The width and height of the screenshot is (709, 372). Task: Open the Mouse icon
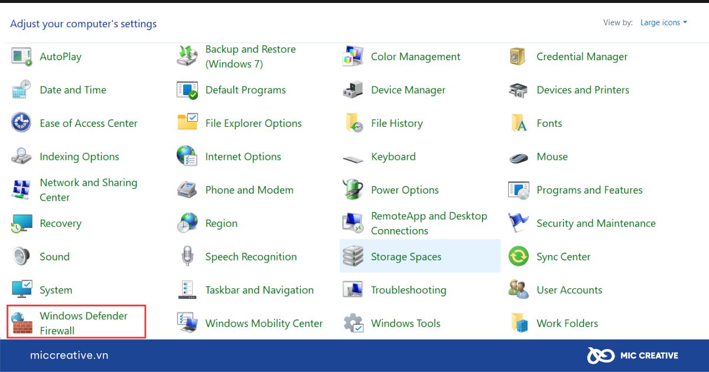518,158
